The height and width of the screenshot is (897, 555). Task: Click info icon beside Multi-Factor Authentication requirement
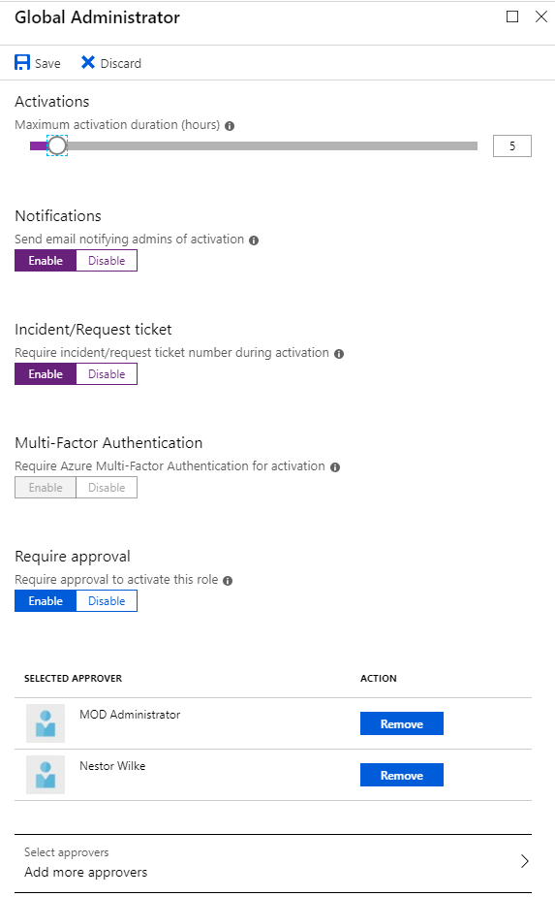(x=335, y=467)
